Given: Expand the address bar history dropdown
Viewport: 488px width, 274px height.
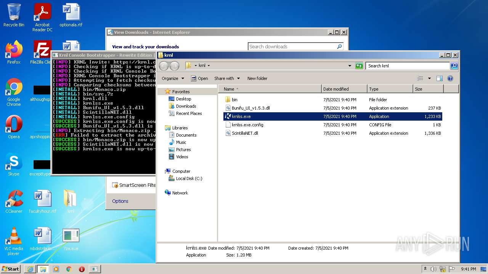Looking at the screenshot, I should (350, 66).
